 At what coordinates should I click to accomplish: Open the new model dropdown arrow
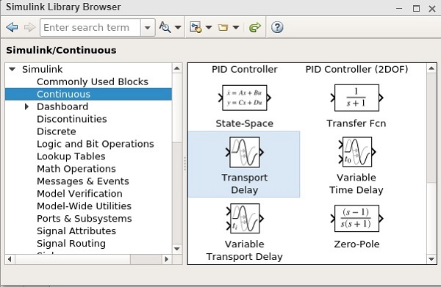(x=209, y=27)
